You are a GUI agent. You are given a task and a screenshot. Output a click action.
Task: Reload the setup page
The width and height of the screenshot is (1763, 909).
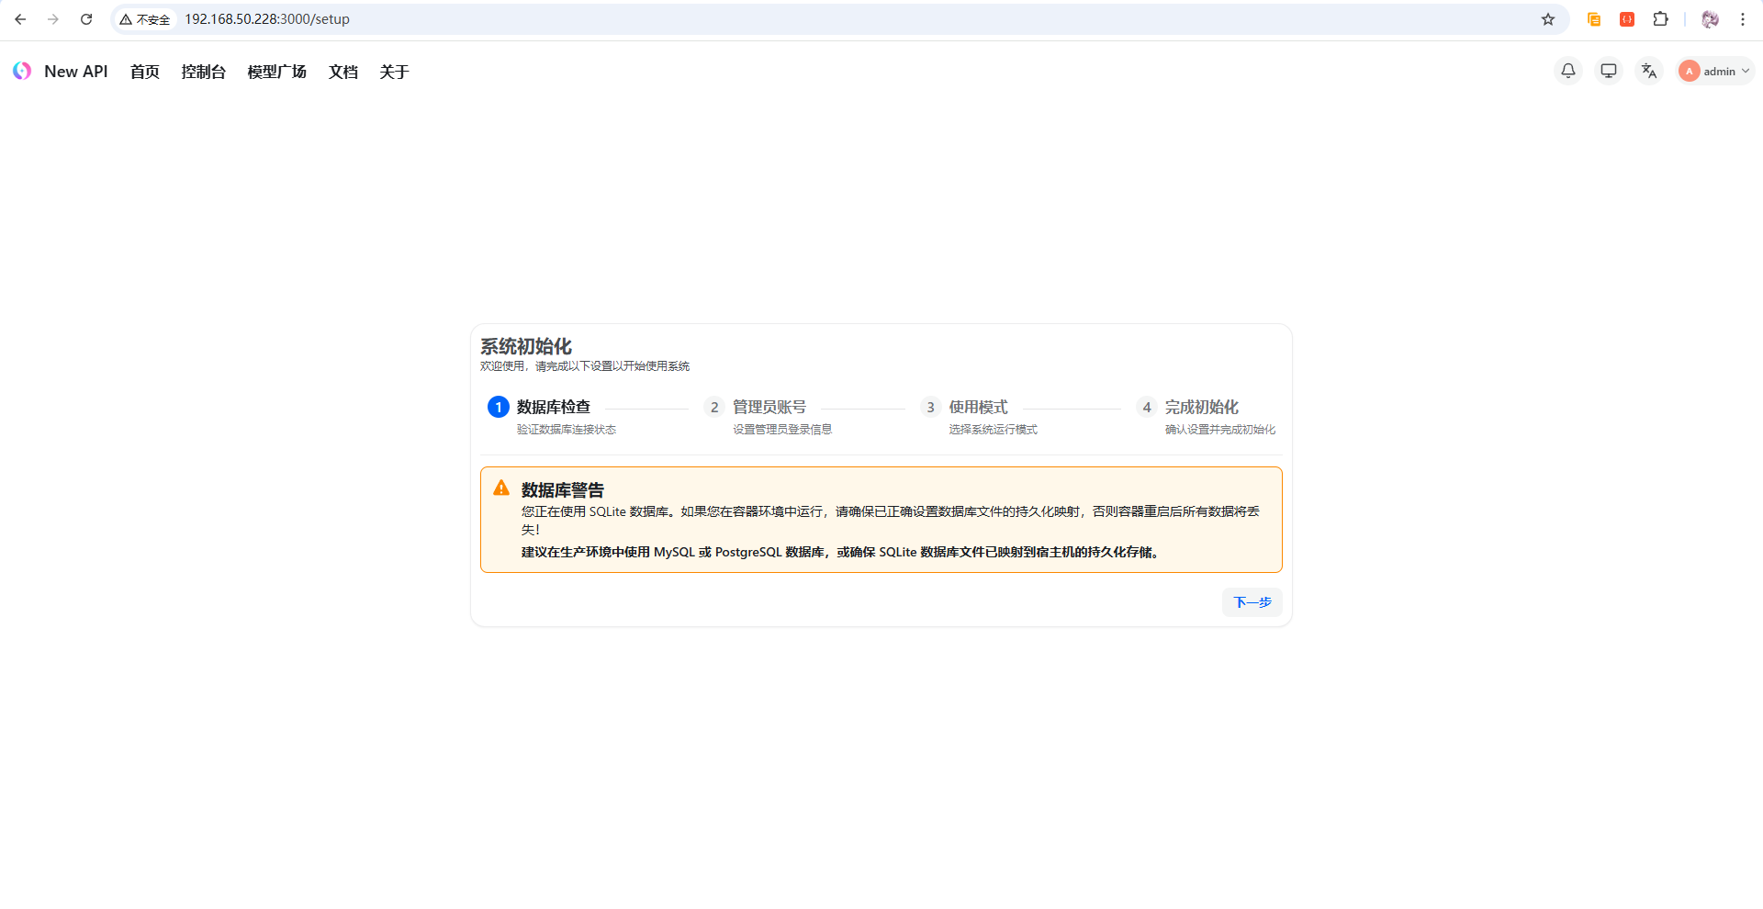(x=86, y=19)
